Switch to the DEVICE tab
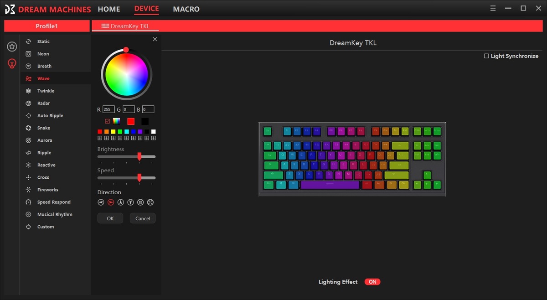Screen dimensions: 547x300 click(146, 9)
